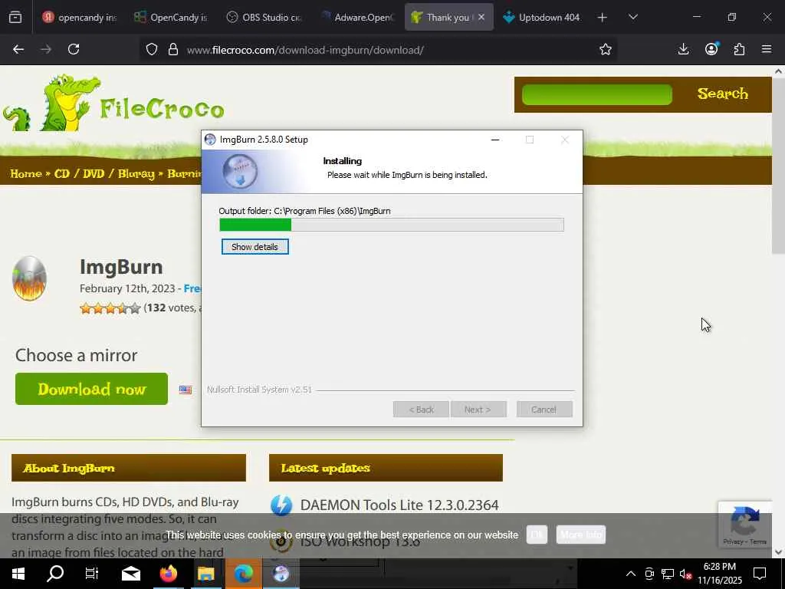The image size is (785, 589).
Task: Click Show details in ImgBurn Setup
Action: [255, 247]
